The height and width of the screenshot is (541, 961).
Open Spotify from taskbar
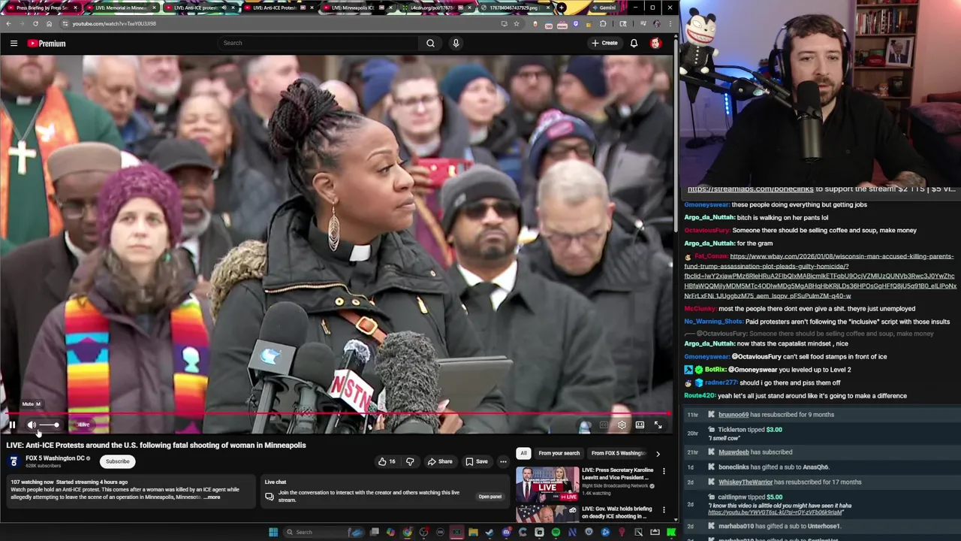556,532
